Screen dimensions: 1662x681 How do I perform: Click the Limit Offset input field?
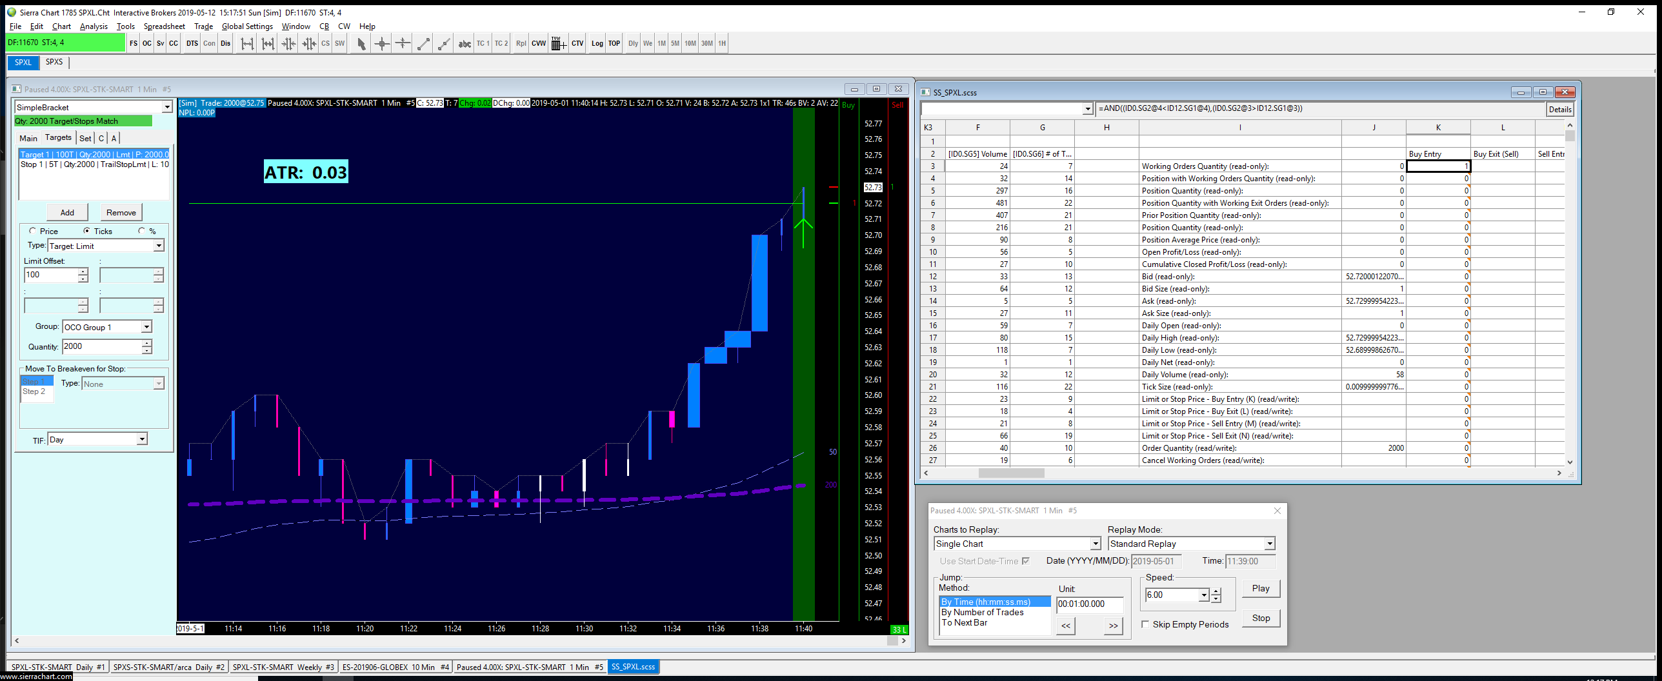[51, 275]
